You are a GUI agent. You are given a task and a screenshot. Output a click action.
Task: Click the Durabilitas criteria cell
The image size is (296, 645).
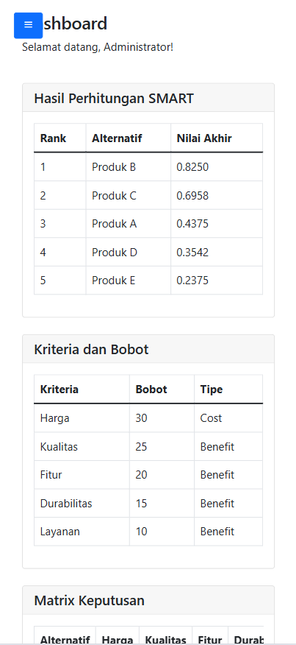pos(82,504)
